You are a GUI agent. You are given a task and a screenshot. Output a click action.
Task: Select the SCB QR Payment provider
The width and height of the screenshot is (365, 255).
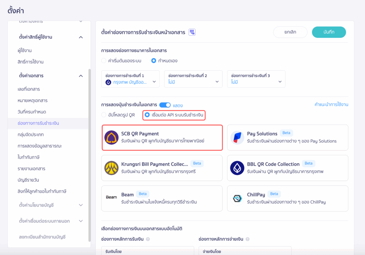coord(162,137)
